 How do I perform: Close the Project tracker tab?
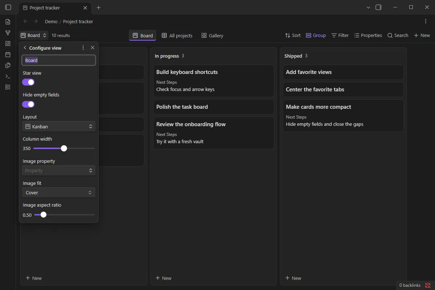85,8
